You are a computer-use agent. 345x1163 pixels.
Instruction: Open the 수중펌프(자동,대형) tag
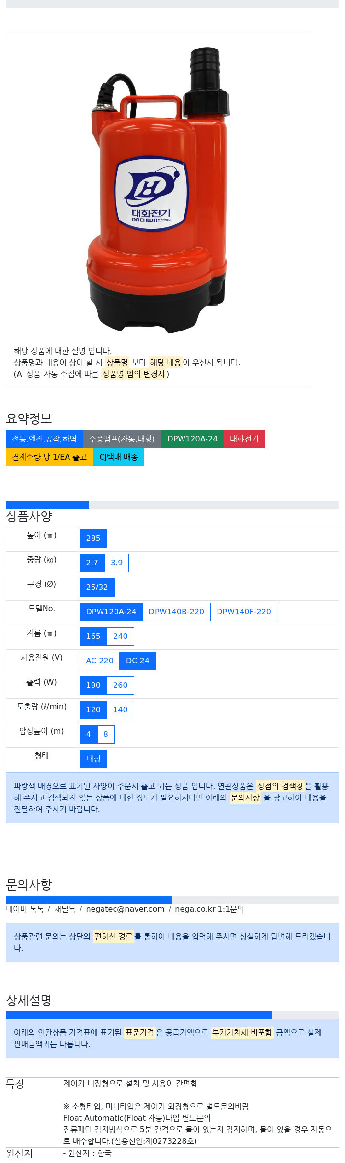click(x=122, y=439)
